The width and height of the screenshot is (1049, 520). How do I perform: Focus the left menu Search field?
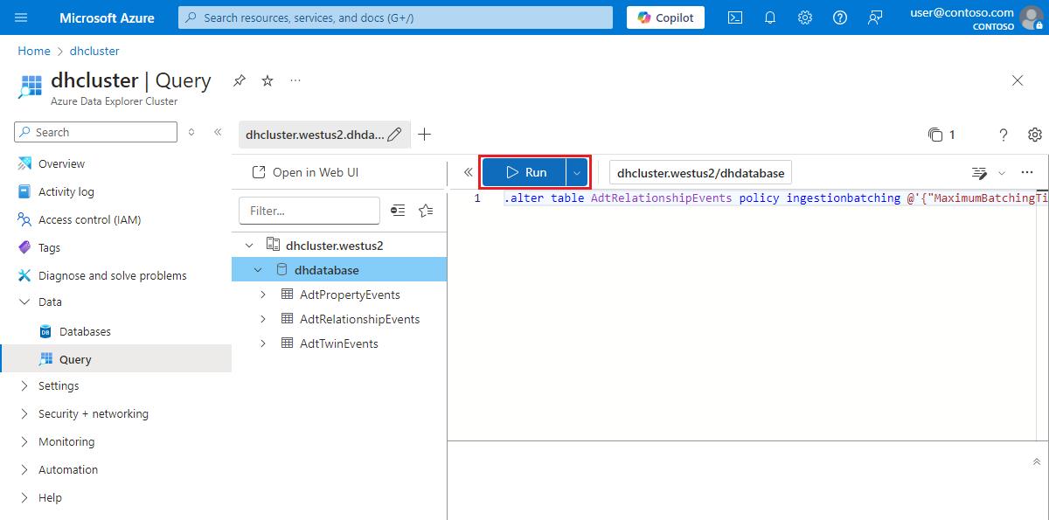[96, 132]
